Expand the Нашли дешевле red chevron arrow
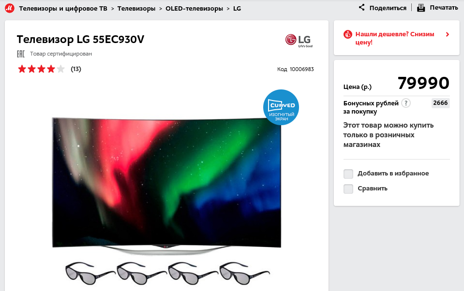 pos(448,34)
